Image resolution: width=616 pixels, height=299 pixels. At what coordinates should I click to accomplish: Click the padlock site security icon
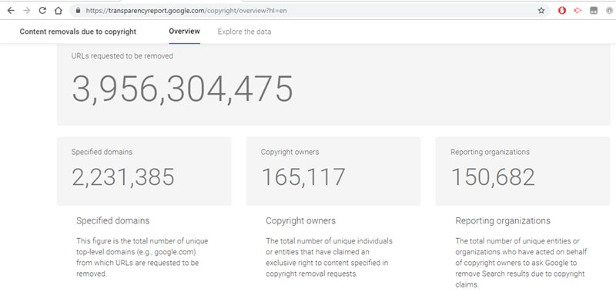point(78,11)
